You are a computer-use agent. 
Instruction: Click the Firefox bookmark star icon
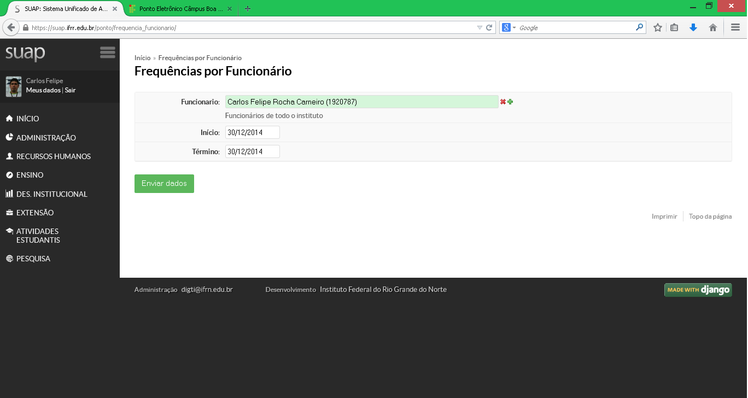point(658,27)
